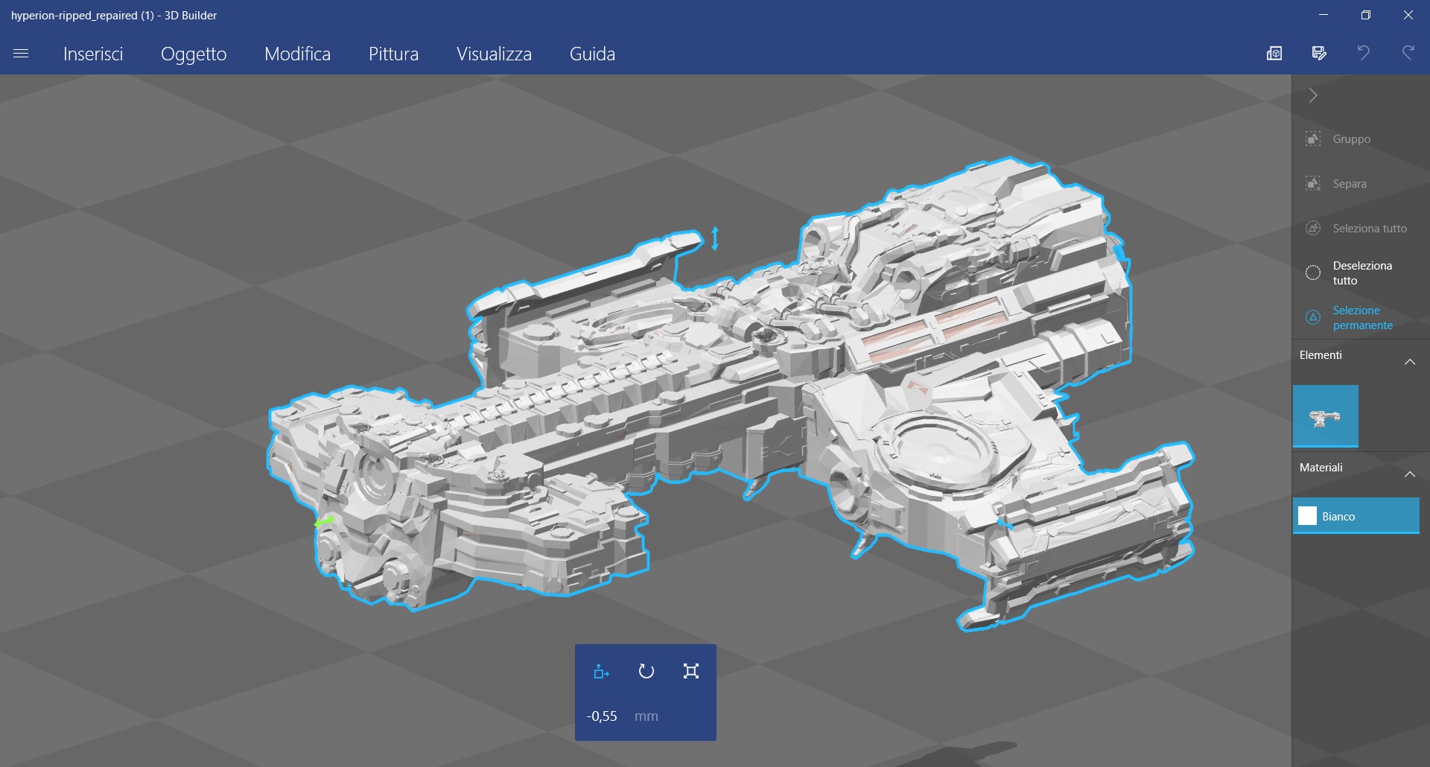Click the Gruppo icon
Image resolution: width=1430 pixels, height=767 pixels.
click(x=1313, y=139)
